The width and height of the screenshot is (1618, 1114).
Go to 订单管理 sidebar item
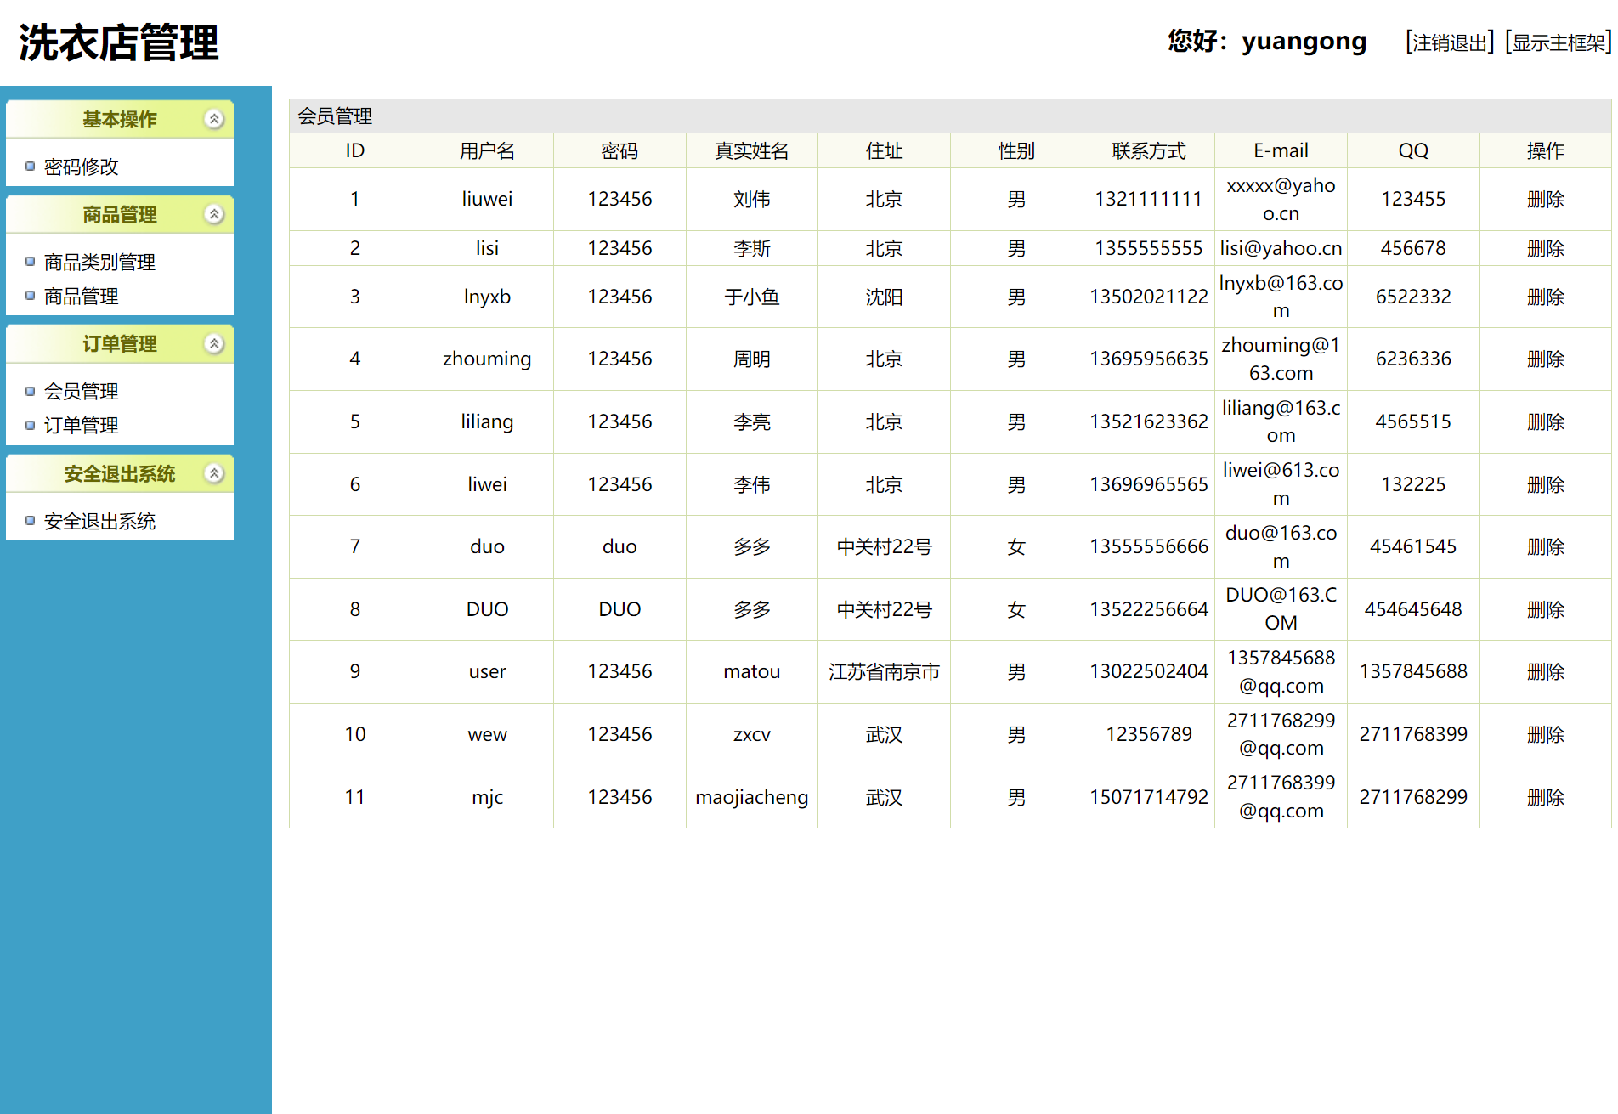click(x=81, y=426)
